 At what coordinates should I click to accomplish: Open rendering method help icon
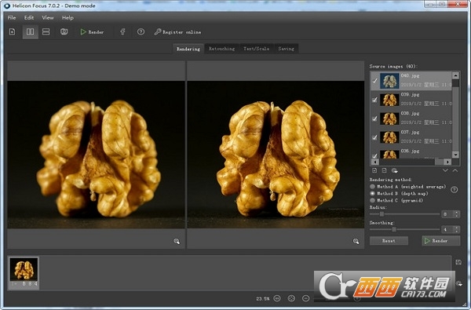point(454,190)
